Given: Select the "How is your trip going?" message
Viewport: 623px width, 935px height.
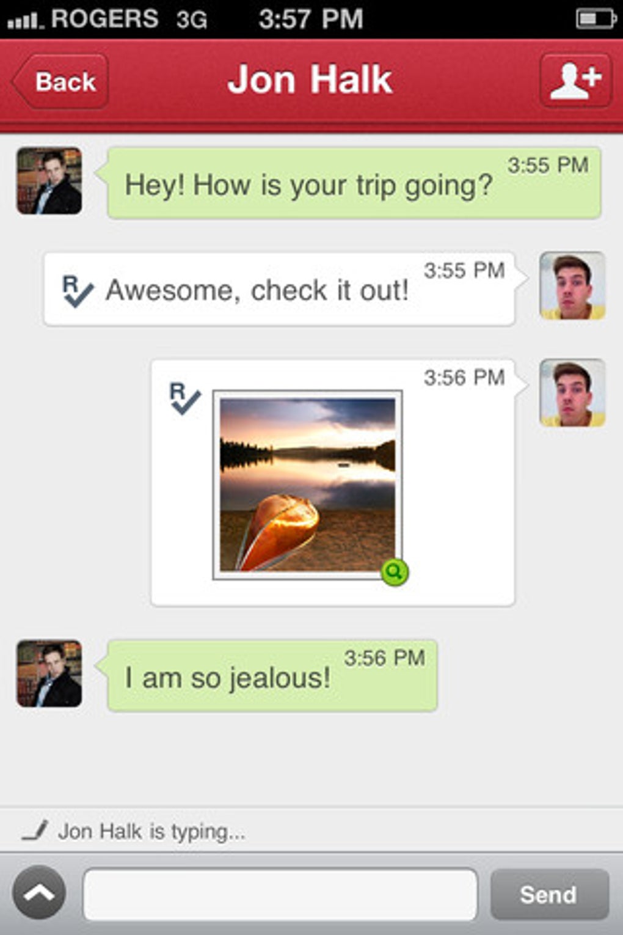Looking at the screenshot, I should coord(353,183).
